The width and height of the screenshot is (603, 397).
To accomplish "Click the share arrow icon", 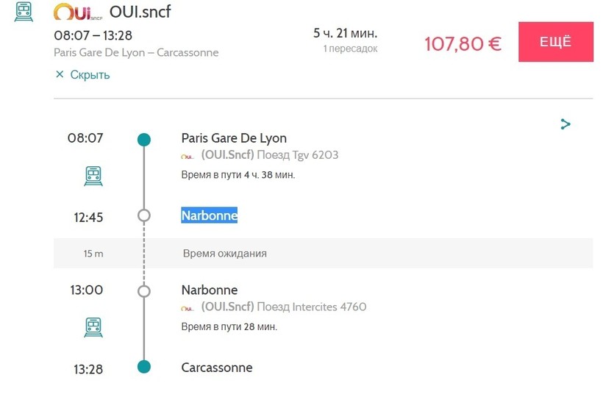I will coord(565,124).
